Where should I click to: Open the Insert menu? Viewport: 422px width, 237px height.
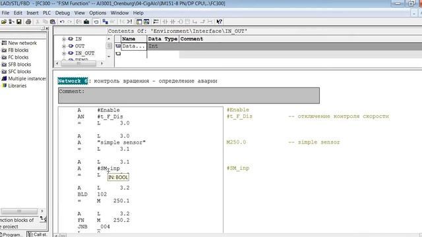click(x=32, y=13)
